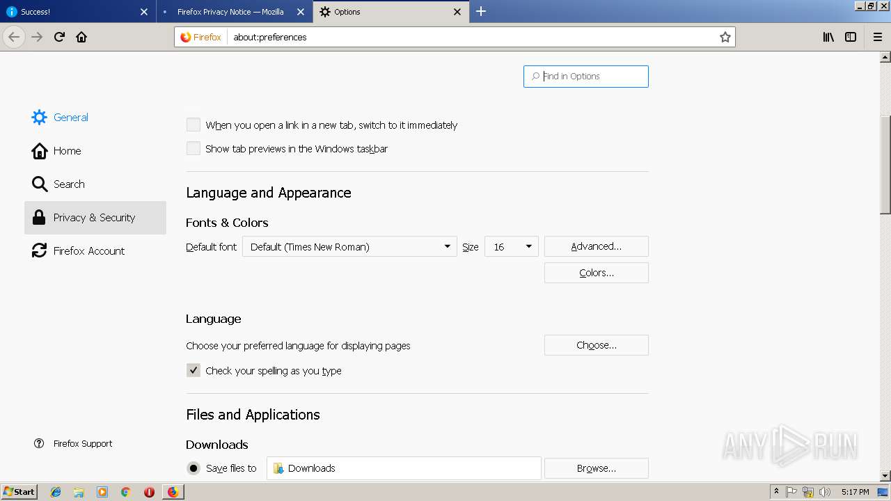This screenshot has height=501, width=891.
Task: Open the Default font dropdown
Action: pos(349,247)
